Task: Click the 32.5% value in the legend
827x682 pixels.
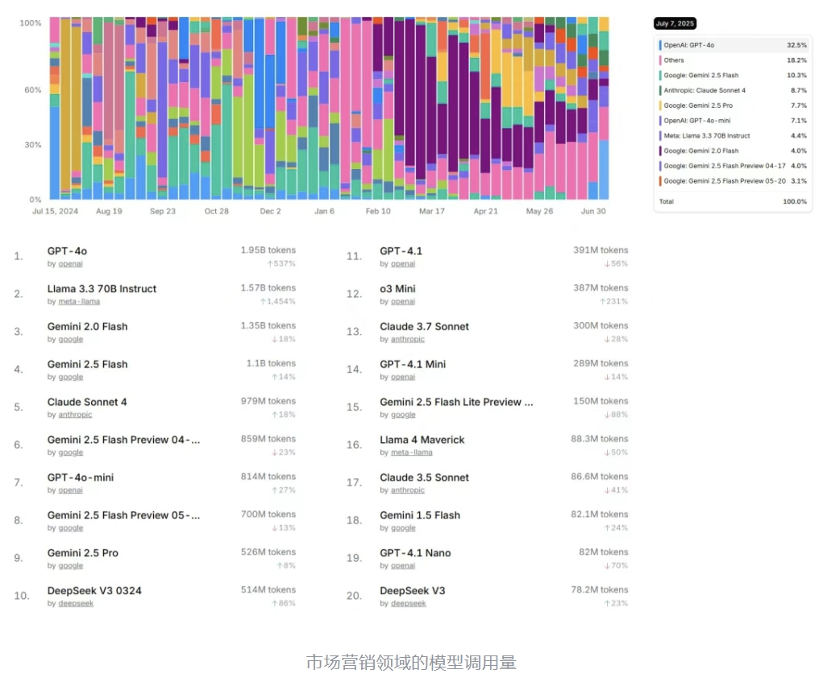Action: click(796, 45)
